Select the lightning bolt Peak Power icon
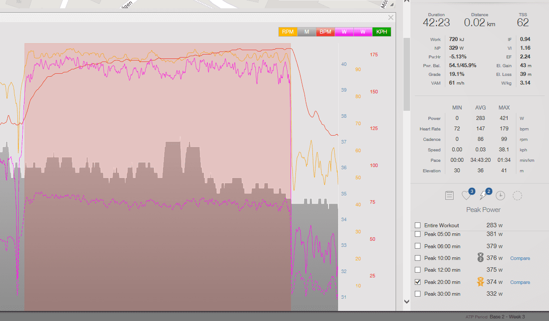 pyautogui.click(x=484, y=195)
